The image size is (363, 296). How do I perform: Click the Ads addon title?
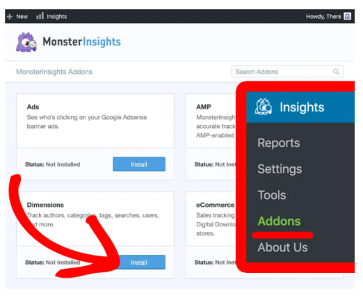tap(33, 107)
